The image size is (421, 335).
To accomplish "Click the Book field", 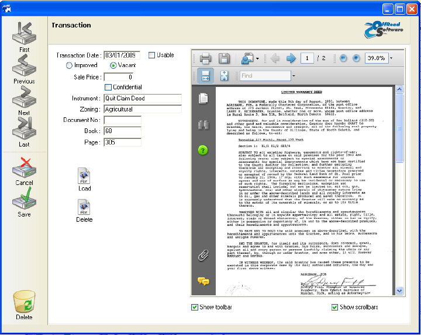I will [x=122, y=131].
